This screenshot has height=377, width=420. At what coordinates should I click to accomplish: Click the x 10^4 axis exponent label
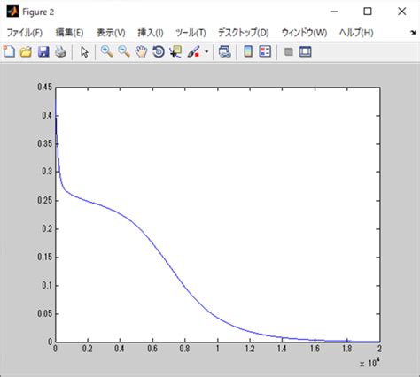pos(369,363)
